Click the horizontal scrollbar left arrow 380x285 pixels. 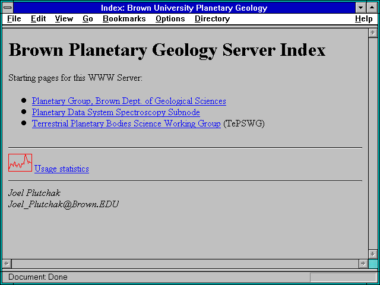[7, 264]
